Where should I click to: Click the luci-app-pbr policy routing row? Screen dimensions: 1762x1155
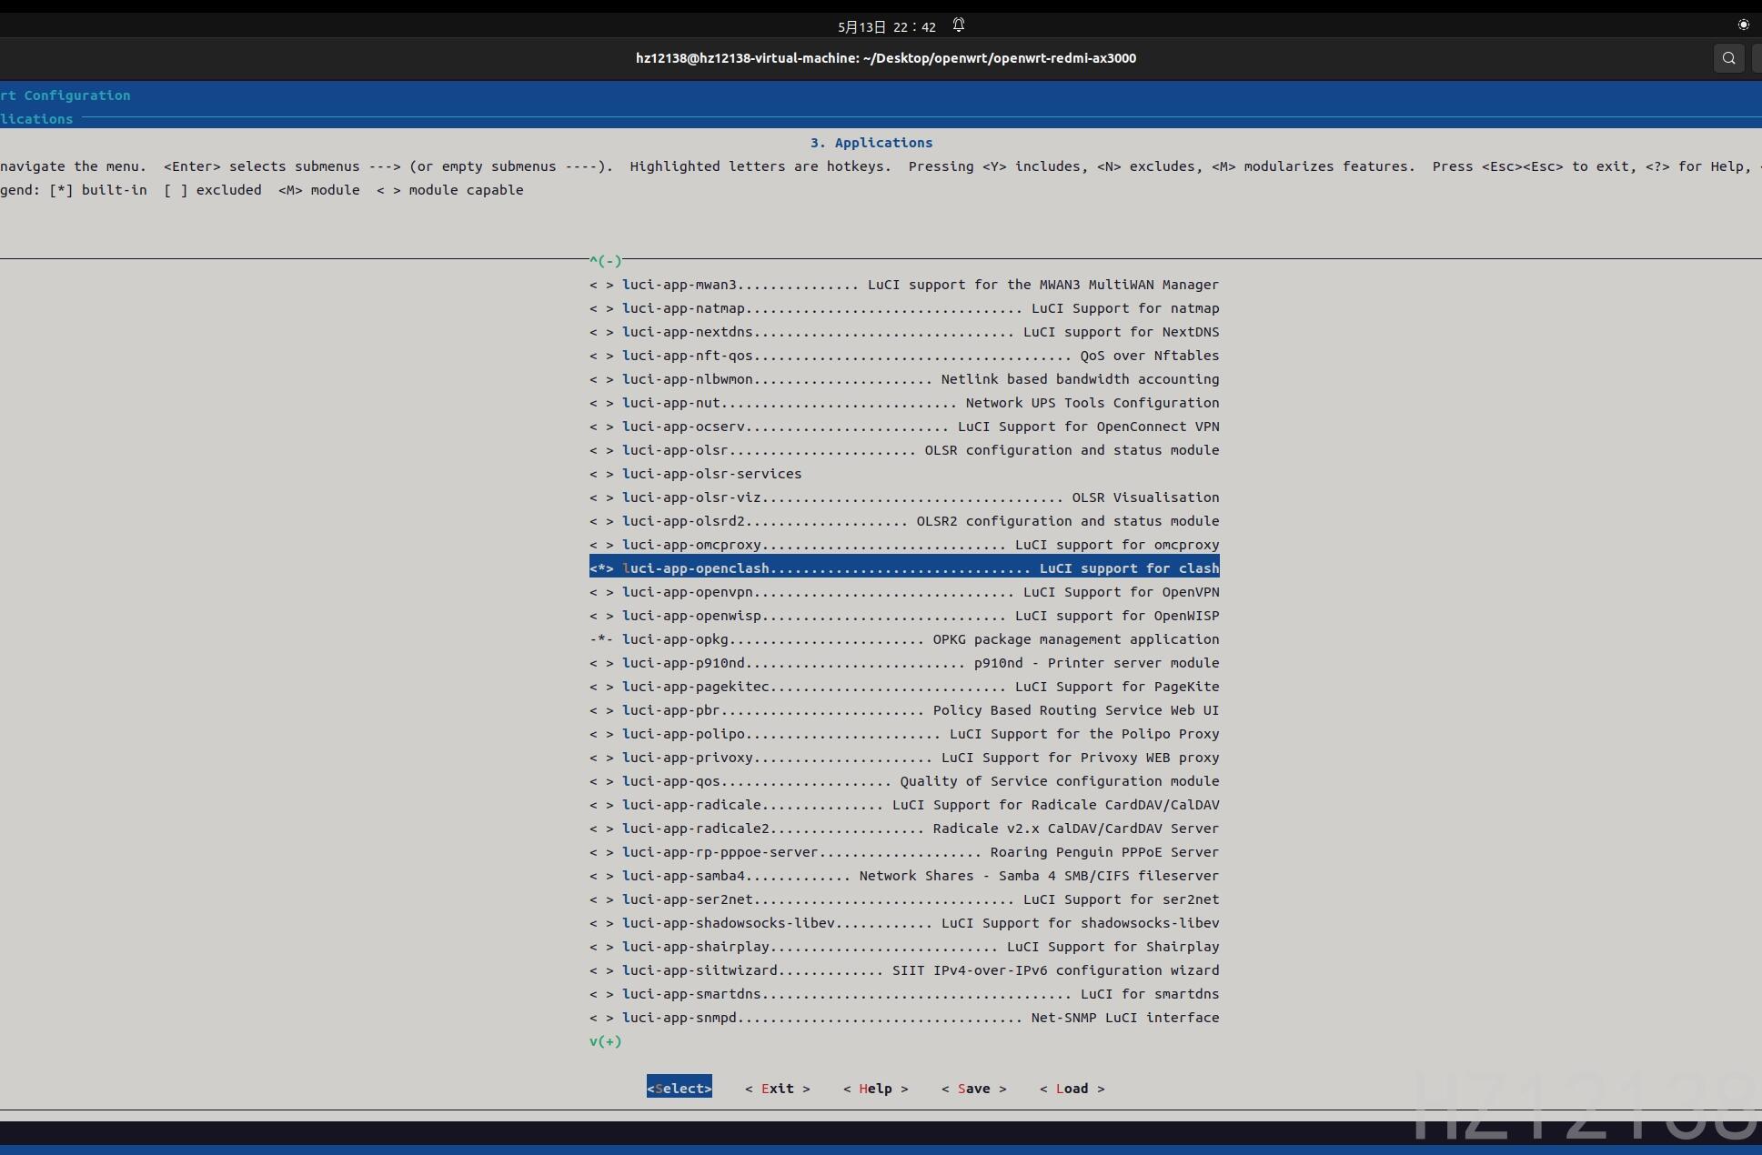[904, 710]
